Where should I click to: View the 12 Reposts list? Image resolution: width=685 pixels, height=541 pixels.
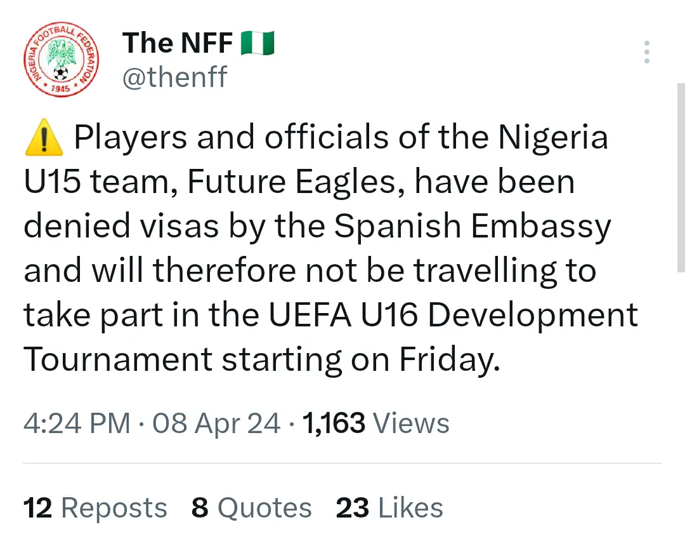[x=95, y=508]
